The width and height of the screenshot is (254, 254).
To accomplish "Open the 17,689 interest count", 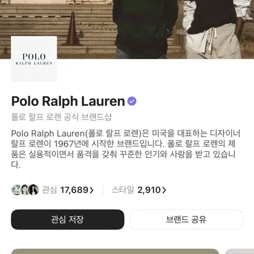I will pos(74,190).
